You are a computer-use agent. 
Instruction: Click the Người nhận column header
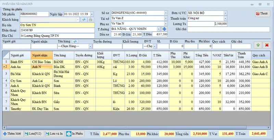pyautogui.click(x=42, y=55)
